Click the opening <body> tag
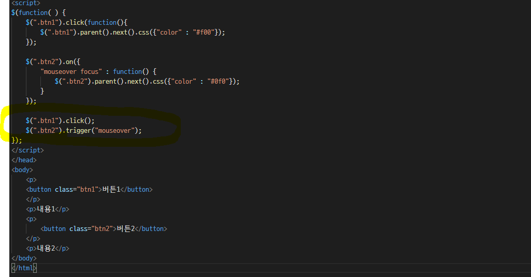 (x=22, y=170)
